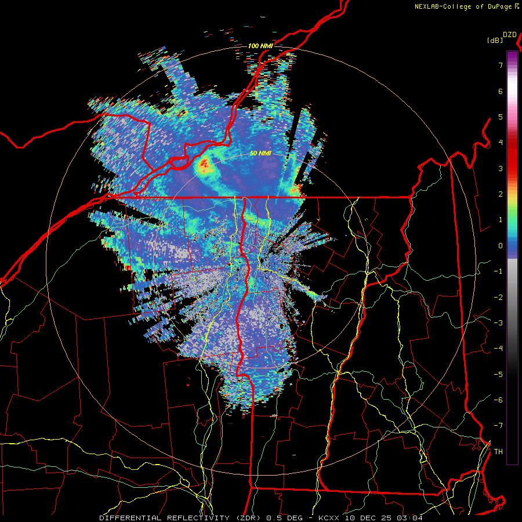The image size is (522, 522).
Task: Click the -2 dB label on the scale
Action: 498,298
